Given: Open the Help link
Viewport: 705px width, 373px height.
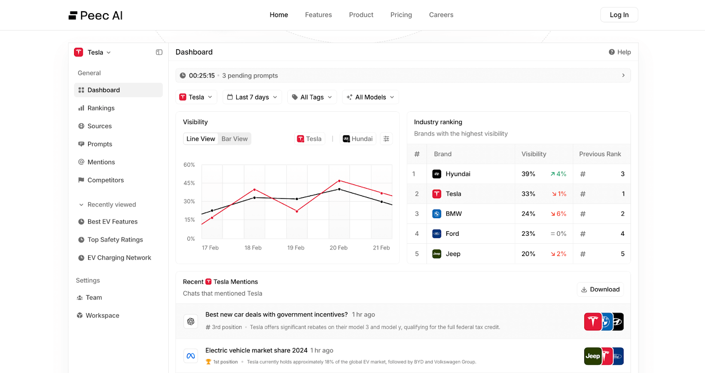Looking at the screenshot, I should 620,52.
